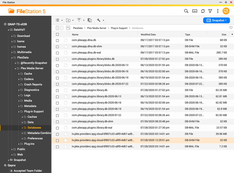Expand the Crash Reports folder tree node
Image resolution: width=234 pixels, height=173 pixels.
pos(19,85)
